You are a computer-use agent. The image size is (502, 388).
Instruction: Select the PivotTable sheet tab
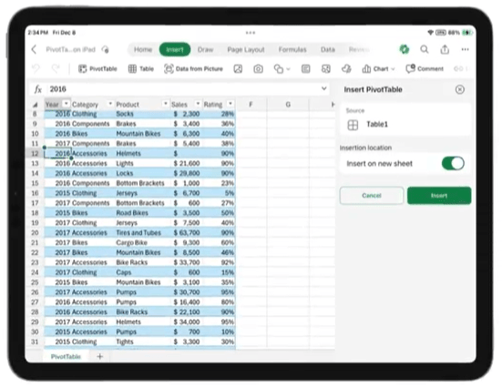click(x=66, y=356)
